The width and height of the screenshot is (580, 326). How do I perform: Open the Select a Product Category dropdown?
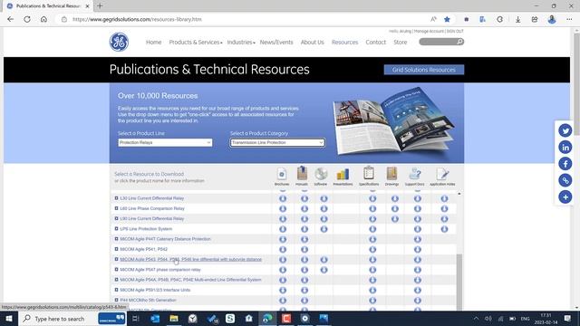[x=277, y=142]
